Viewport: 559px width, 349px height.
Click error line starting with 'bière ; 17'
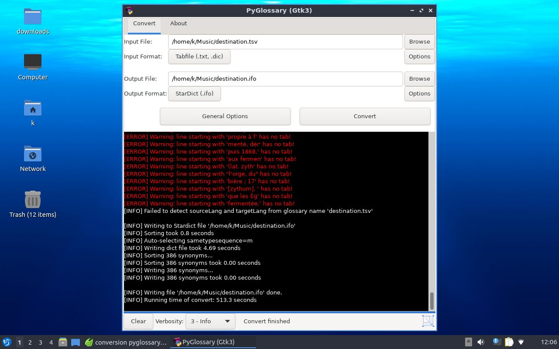(207, 181)
